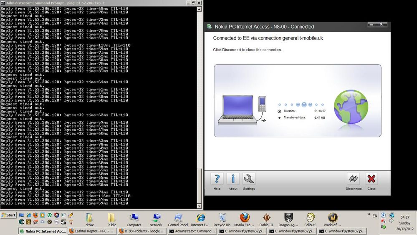Launch the Fallout3 shortcut

coord(311,220)
